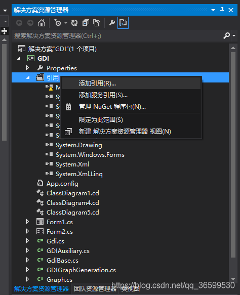This screenshot has width=240, height=295.
Task: Click the reference icon with warning triangle
Action: point(49,88)
